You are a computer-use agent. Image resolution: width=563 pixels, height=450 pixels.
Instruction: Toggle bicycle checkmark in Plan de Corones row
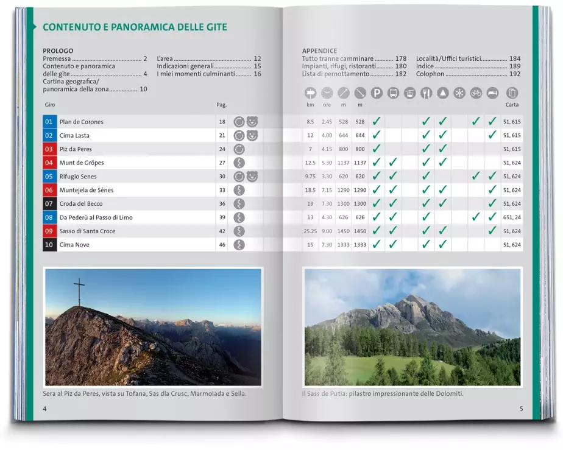[476, 122]
